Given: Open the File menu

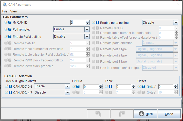Looking at the screenshot, I should pyautogui.click(x=5, y=11).
